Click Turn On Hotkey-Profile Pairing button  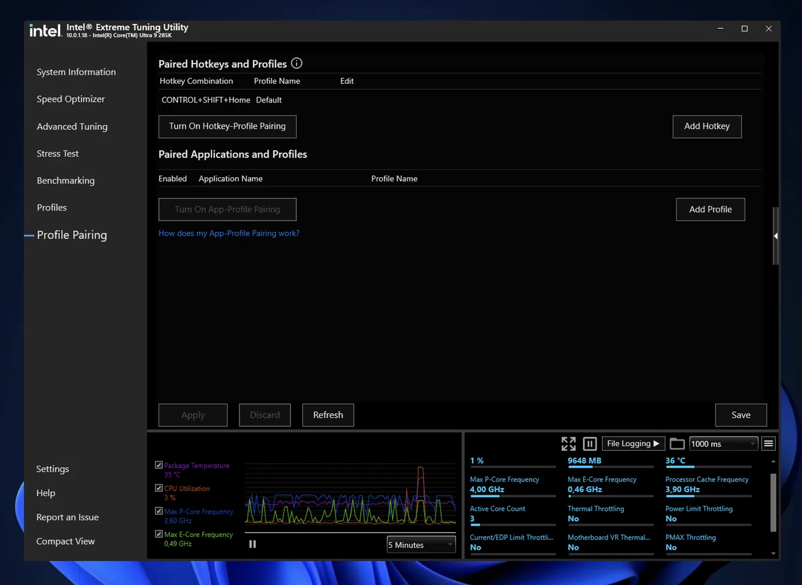point(227,127)
